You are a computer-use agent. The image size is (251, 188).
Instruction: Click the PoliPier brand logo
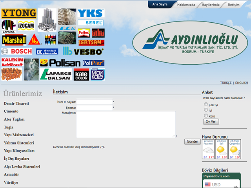pos(93,63)
